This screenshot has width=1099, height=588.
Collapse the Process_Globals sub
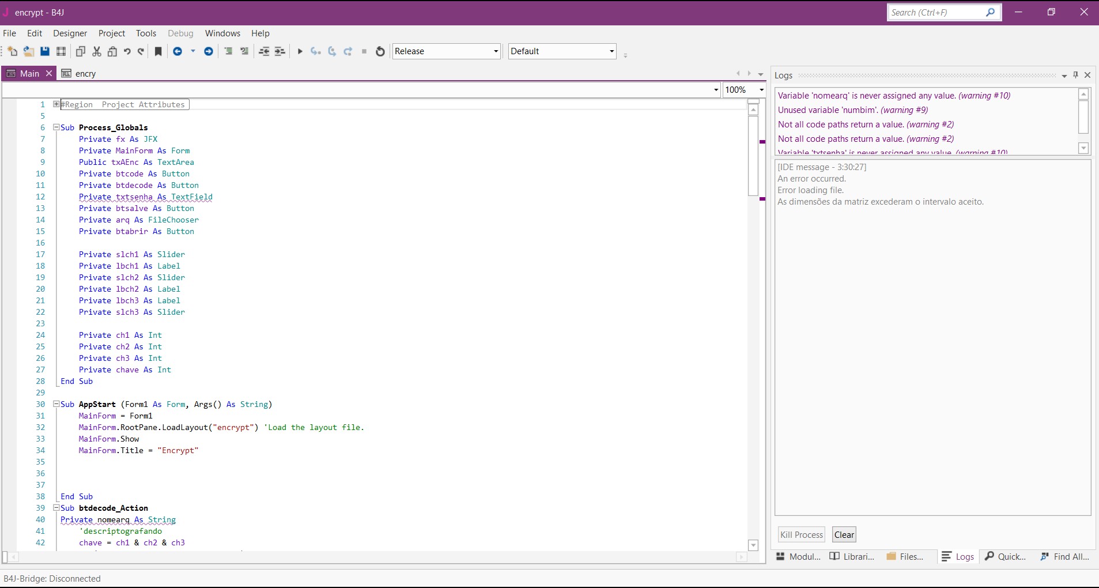coord(56,127)
